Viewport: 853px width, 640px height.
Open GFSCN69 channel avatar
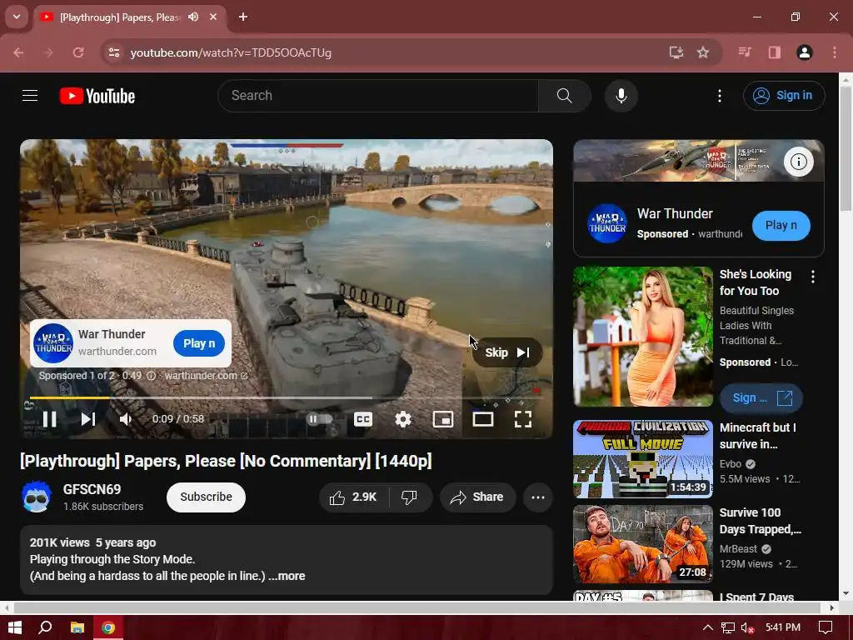[37, 497]
